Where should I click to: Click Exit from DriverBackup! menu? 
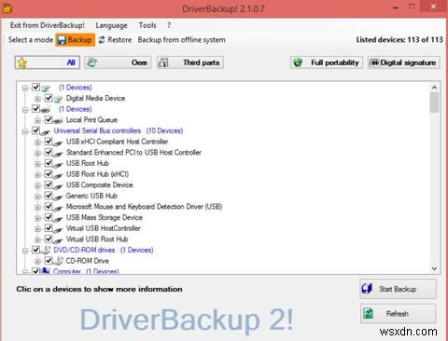48,25
